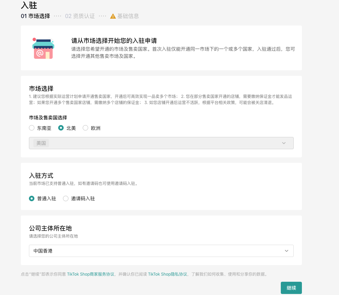Click the warning triangle beside 基础信息

[113, 16]
